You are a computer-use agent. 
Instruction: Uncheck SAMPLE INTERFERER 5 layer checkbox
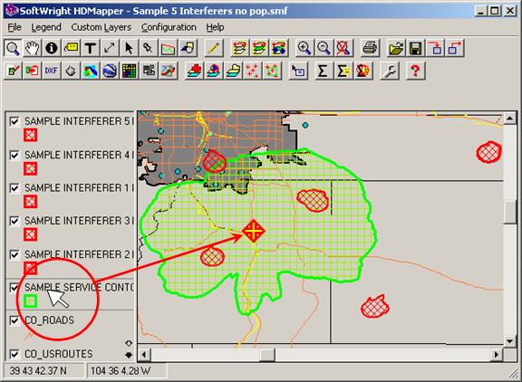pyautogui.click(x=14, y=121)
